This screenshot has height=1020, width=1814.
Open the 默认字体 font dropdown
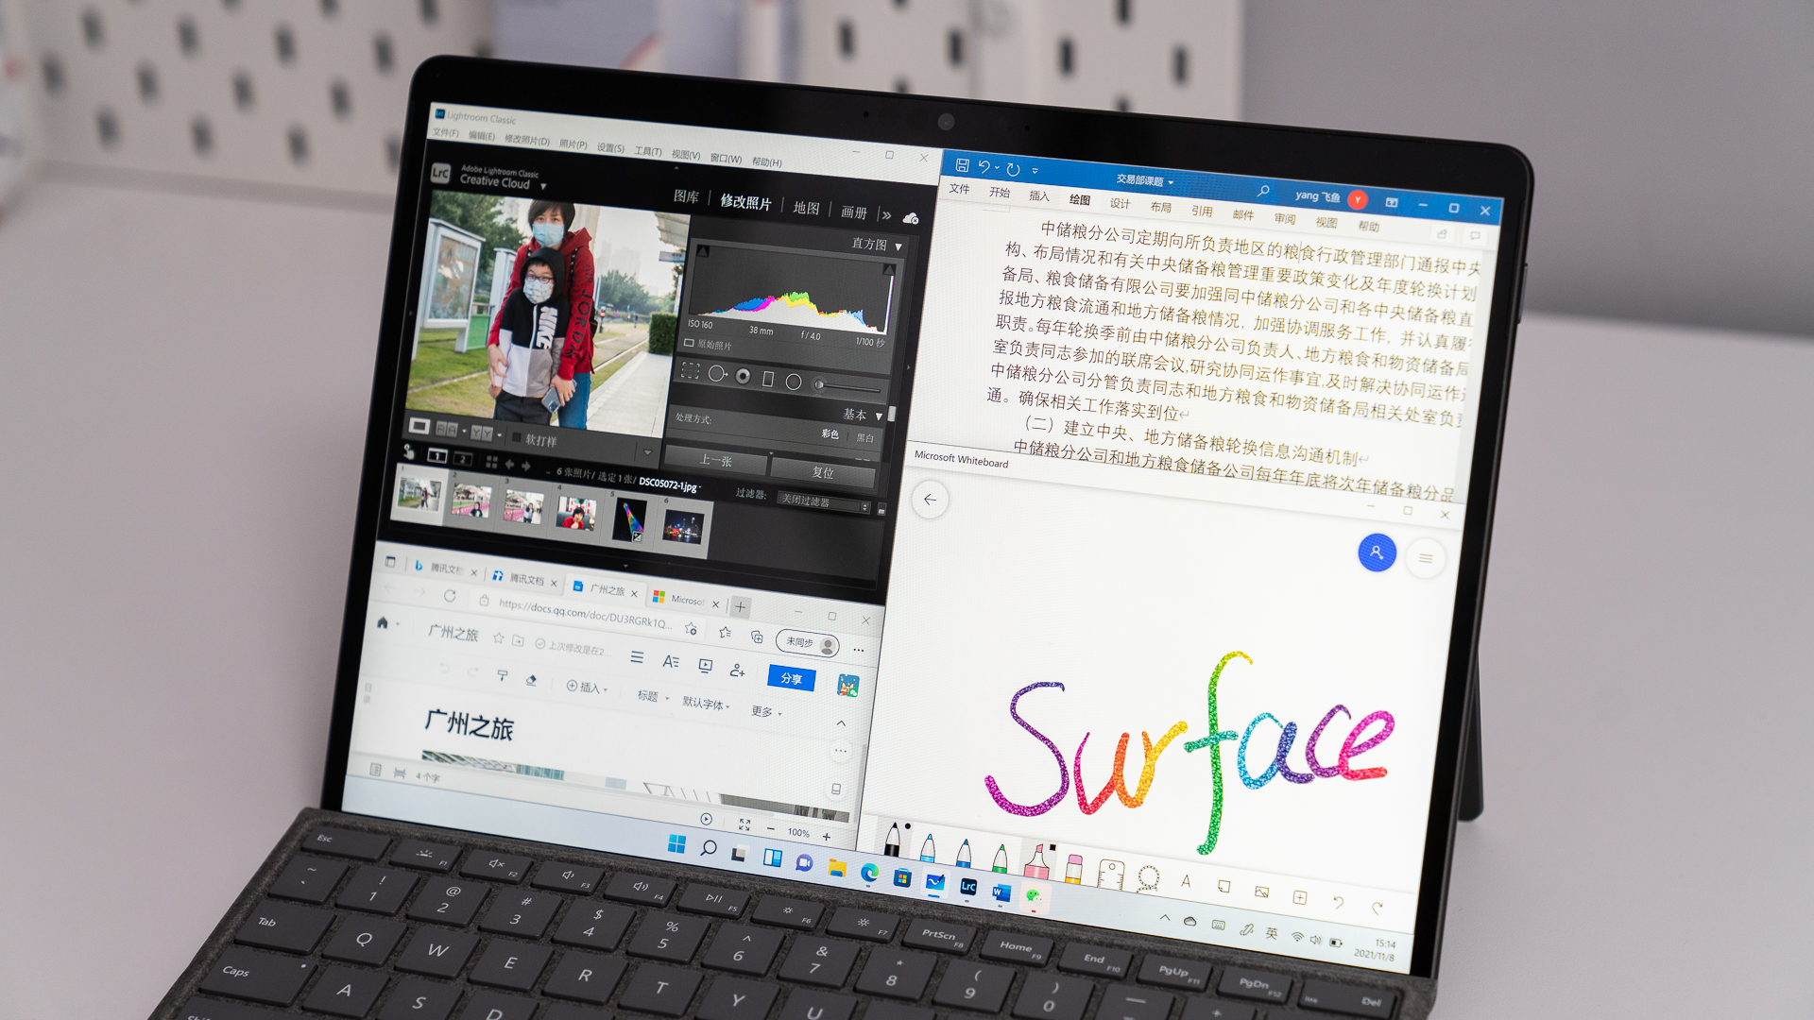[706, 703]
